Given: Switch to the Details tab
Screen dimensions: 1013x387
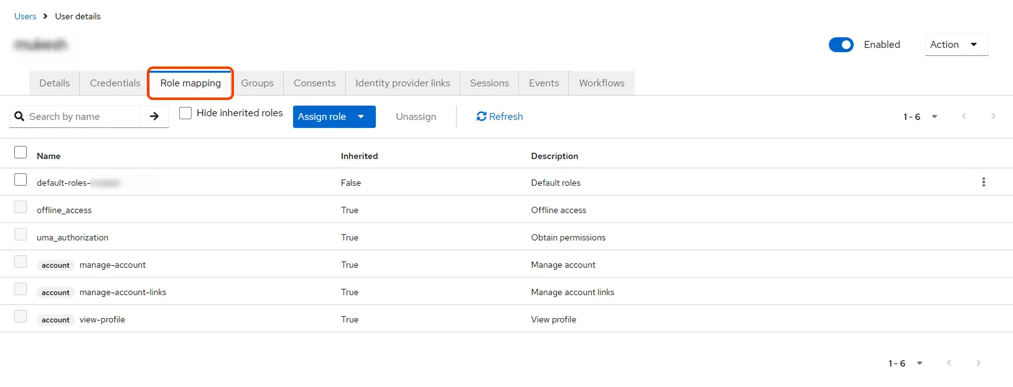Looking at the screenshot, I should (55, 83).
